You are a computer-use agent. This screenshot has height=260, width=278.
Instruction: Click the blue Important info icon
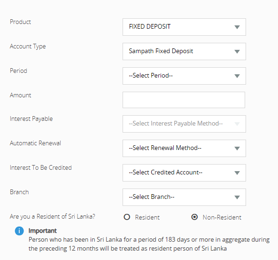(19, 231)
